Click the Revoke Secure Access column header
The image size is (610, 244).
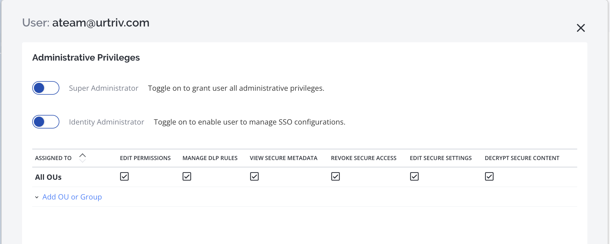pyautogui.click(x=364, y=158)
